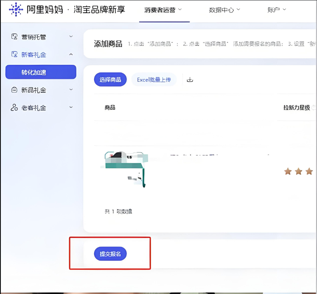The width and height of the screenshot is (317, 294).
Task: Expand the 消费者运营 dropdown chevron
Action: pyautogui.click(x=180, y=9)
